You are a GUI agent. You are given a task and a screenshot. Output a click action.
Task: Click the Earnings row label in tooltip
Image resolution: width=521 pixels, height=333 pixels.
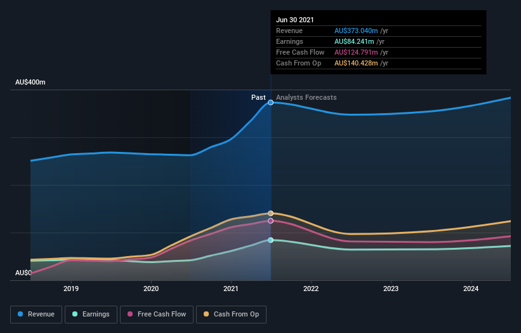[289, 41]
